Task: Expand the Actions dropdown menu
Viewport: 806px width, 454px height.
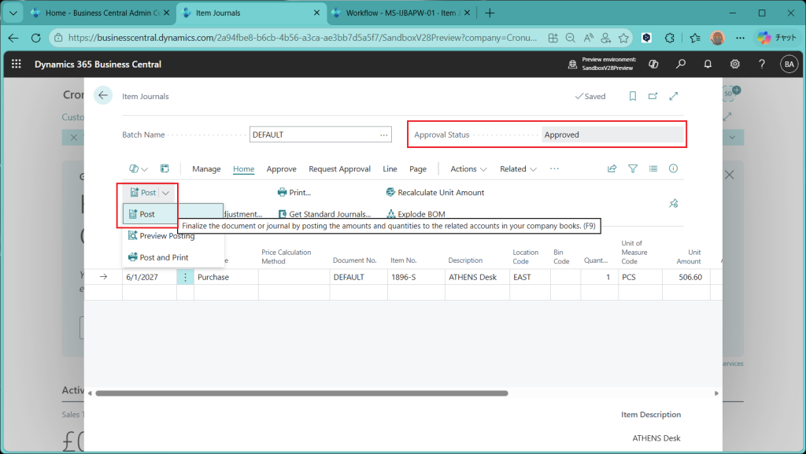Action: coord(468,169)
